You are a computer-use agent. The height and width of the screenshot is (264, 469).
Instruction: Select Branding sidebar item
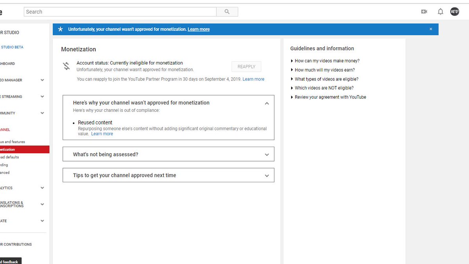4,165
